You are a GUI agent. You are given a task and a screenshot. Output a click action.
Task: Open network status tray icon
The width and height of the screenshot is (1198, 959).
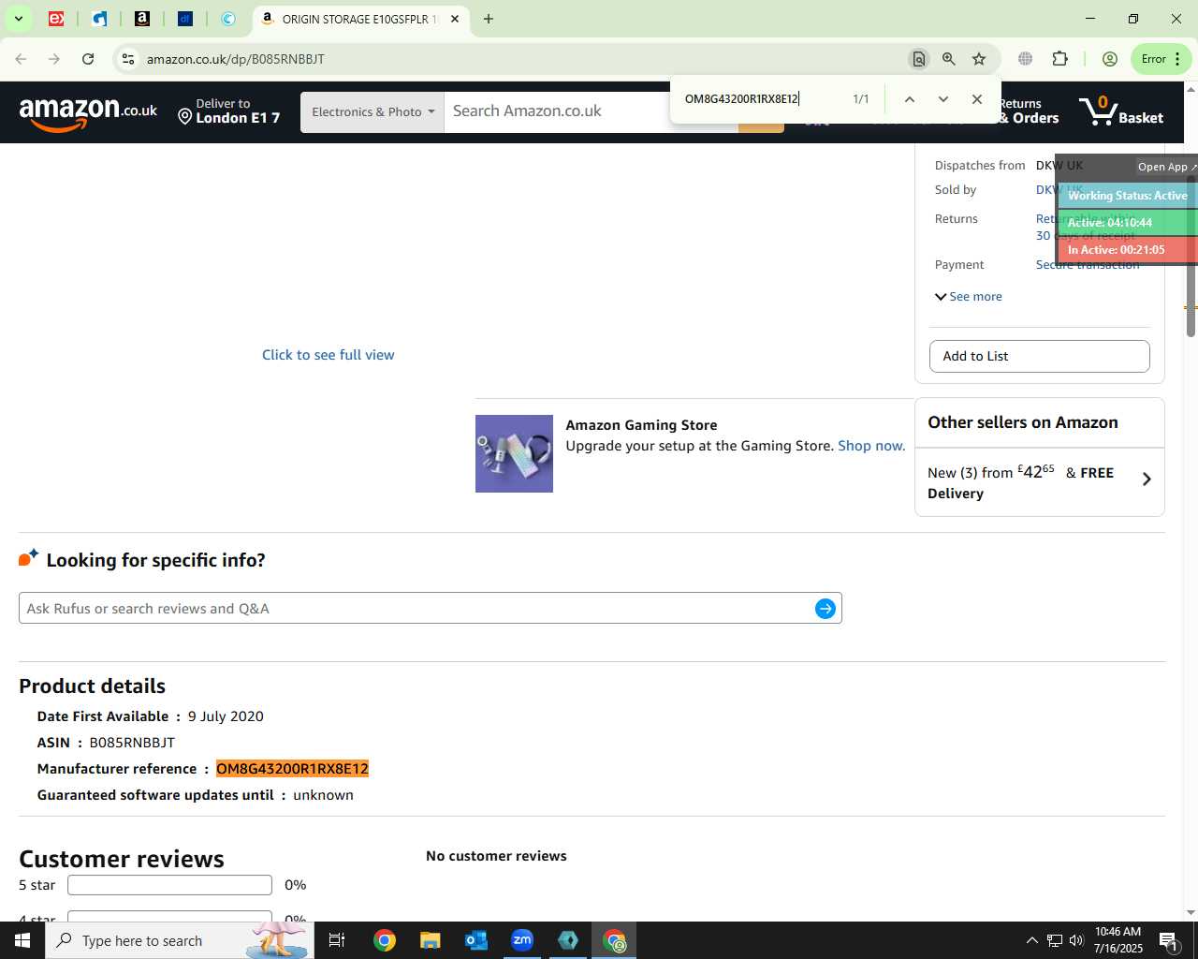(1055, 940)
